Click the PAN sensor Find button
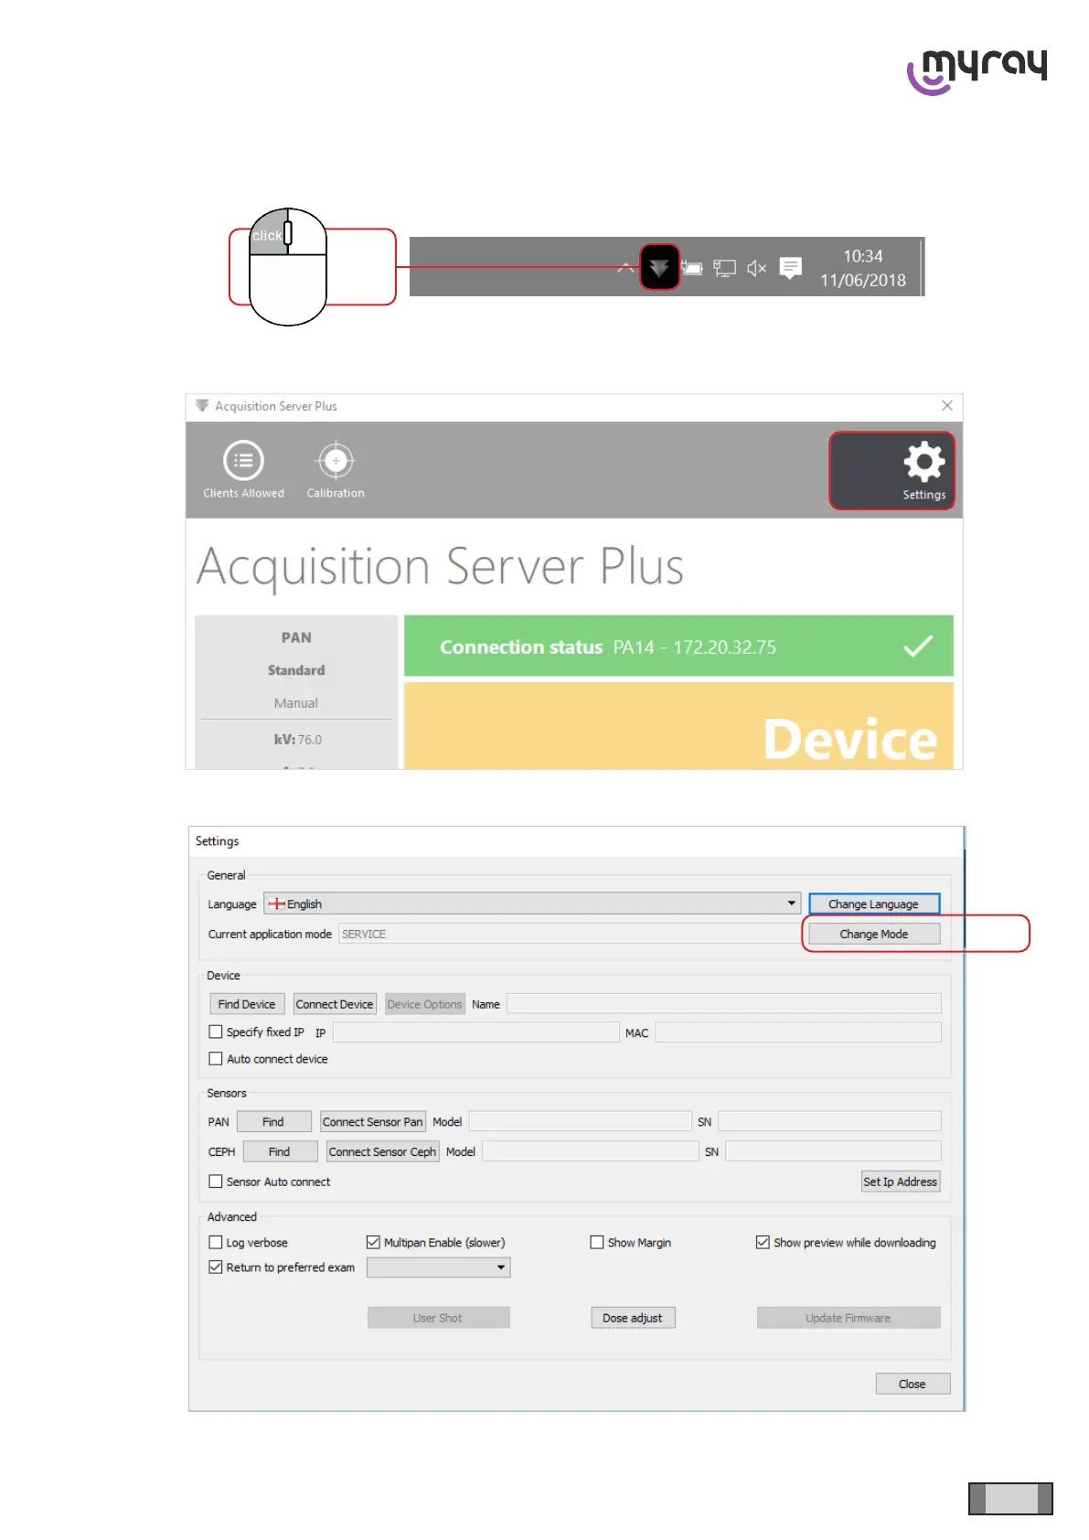Viewport: 1089px width, 1540px height. click(274, 1121)
